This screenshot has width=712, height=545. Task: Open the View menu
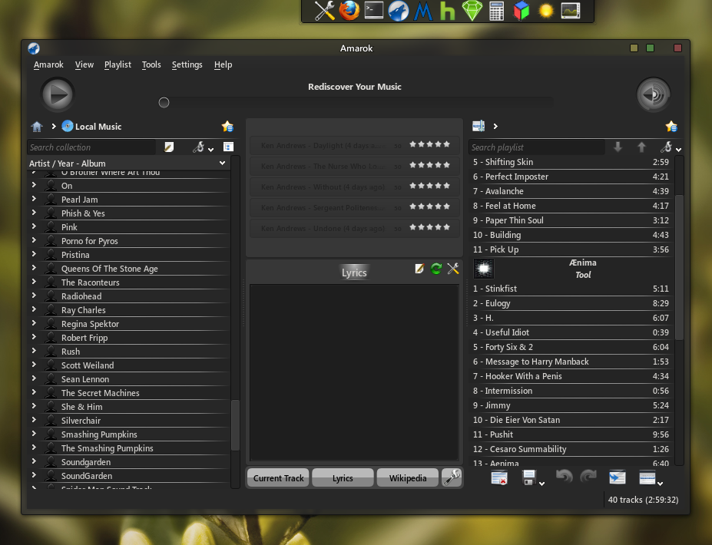[84, 65]
